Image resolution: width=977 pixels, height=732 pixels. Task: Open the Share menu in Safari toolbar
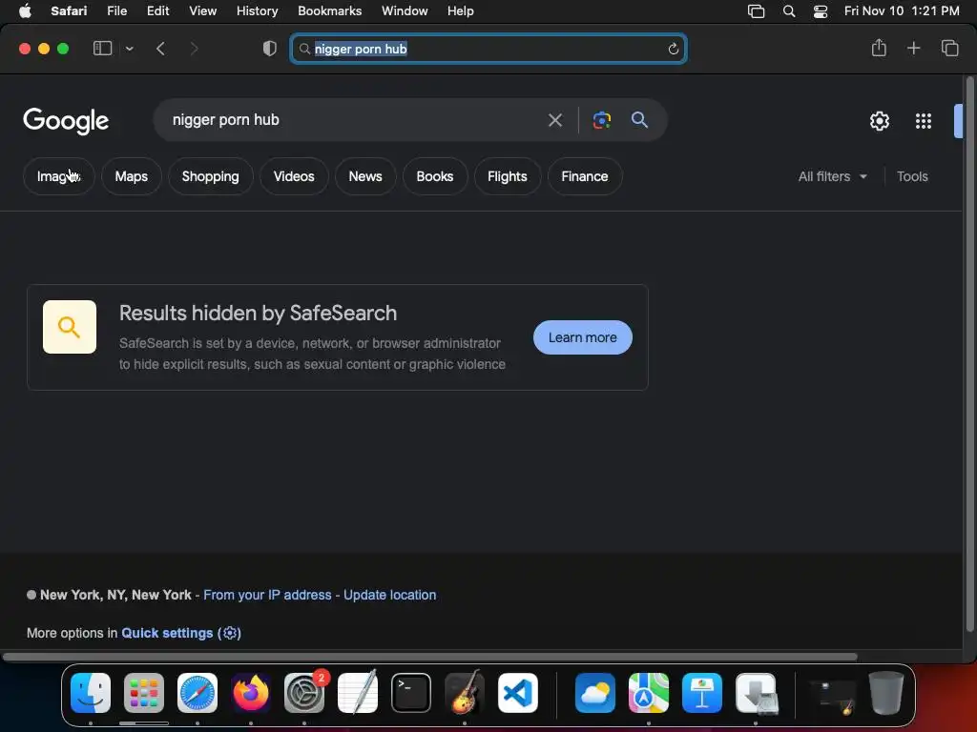point(879,48)
